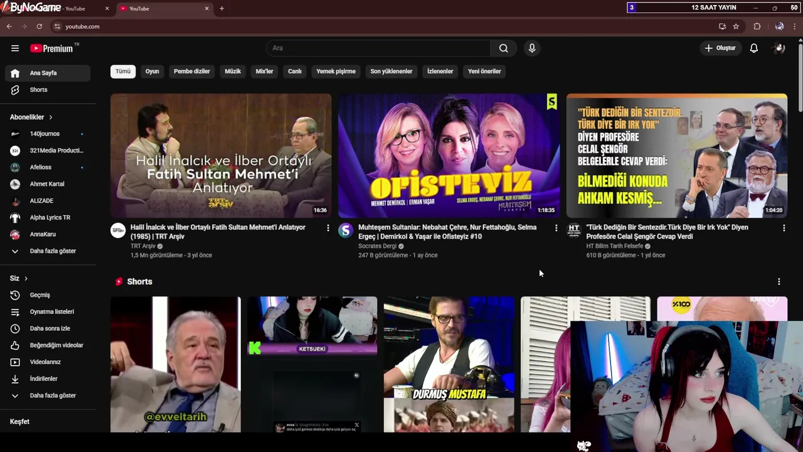Show more subscriptions Daha fazla göster
Screen dimensions: 803x452
pos(48,251)
